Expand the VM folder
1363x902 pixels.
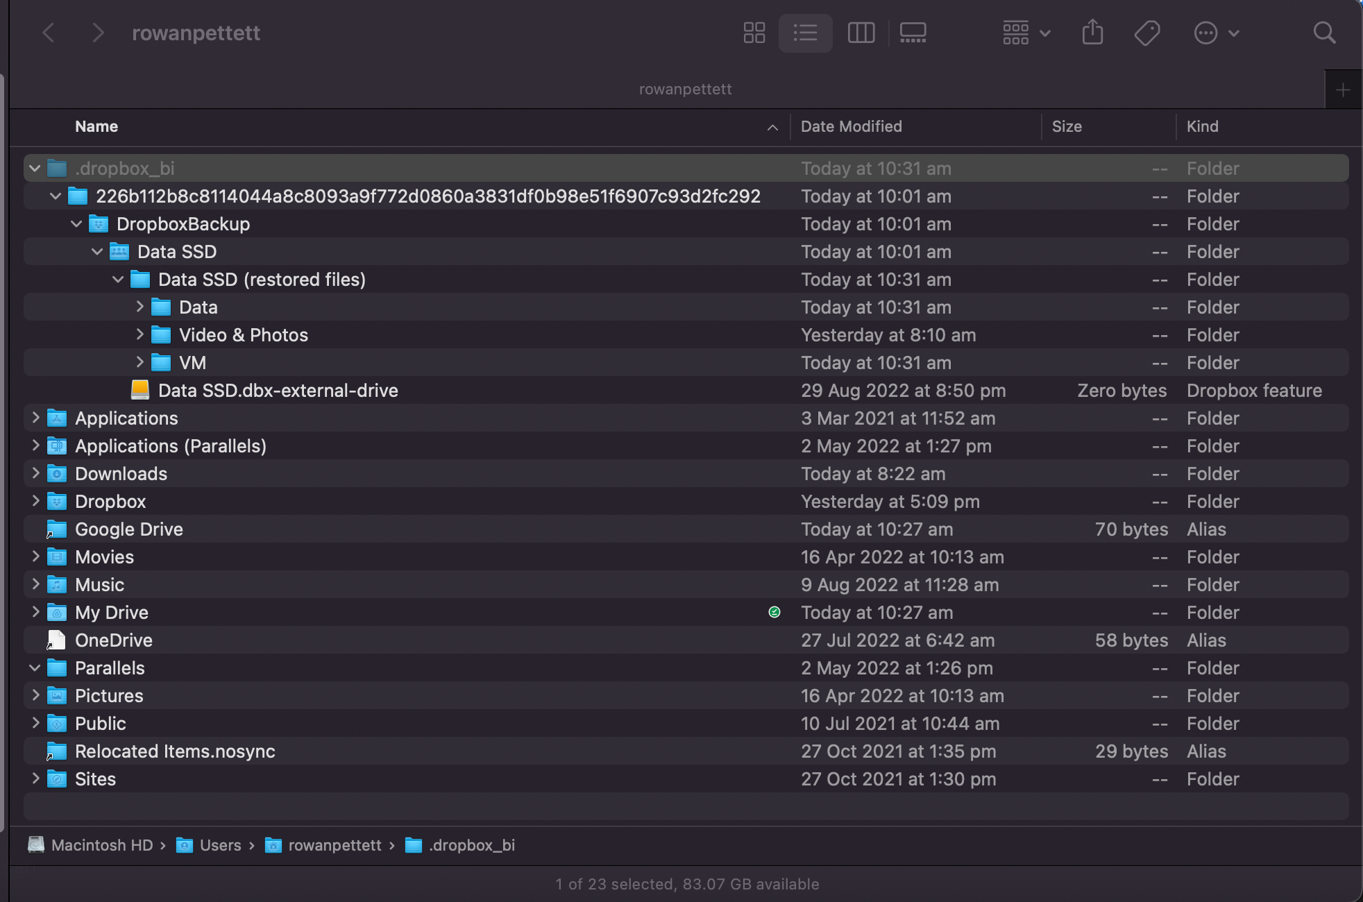[x=139, y=361]
